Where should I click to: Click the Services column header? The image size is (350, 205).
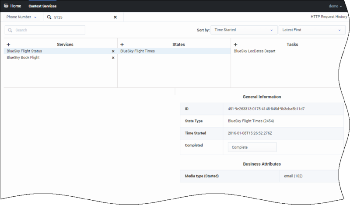pyautogui.click(x=65, y=45)
